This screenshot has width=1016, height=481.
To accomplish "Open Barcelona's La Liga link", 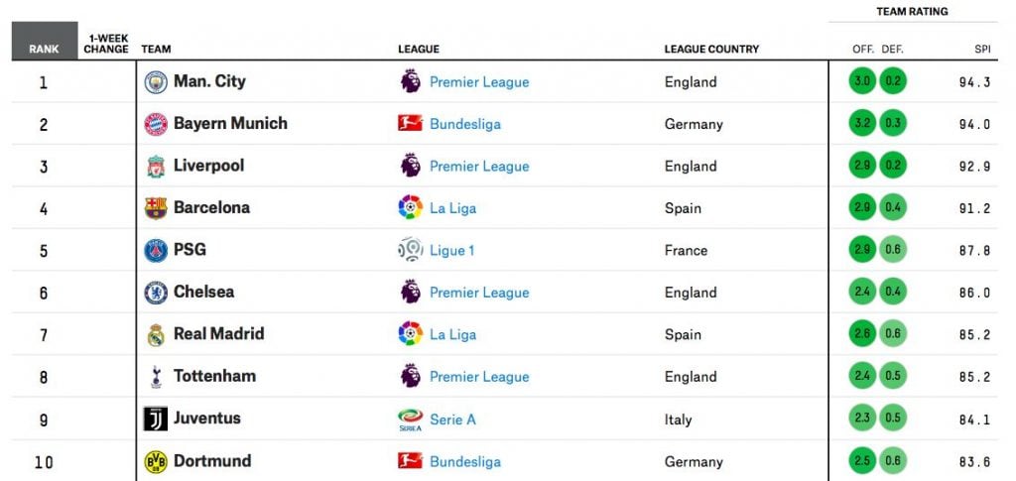I will [452, 208].
